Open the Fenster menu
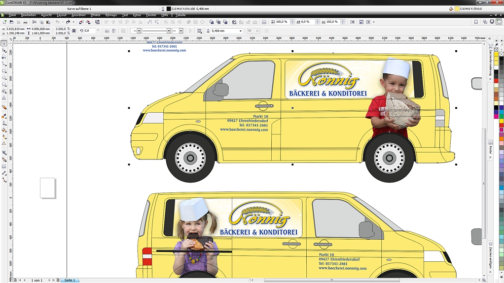Image resolution: width=504 pixels, height=283 pixels. pos(151,15)
